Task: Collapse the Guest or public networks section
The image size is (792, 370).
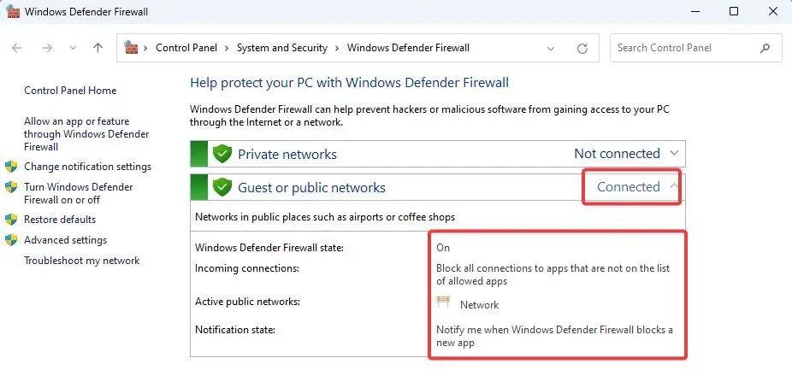Action: 674,186
